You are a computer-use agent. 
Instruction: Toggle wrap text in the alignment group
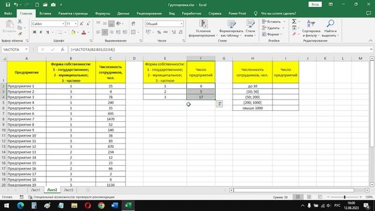[133, 23]
